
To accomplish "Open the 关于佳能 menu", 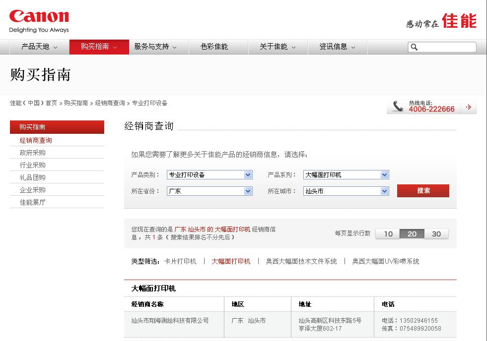I will tap(278, 47).
